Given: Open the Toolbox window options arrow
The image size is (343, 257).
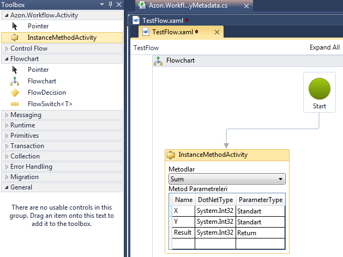Looking at the screenshot, I should point(102,5).
